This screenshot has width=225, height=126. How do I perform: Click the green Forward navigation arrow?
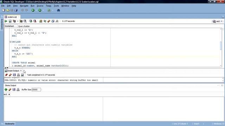pyautogui.click(x=40, y=10)
